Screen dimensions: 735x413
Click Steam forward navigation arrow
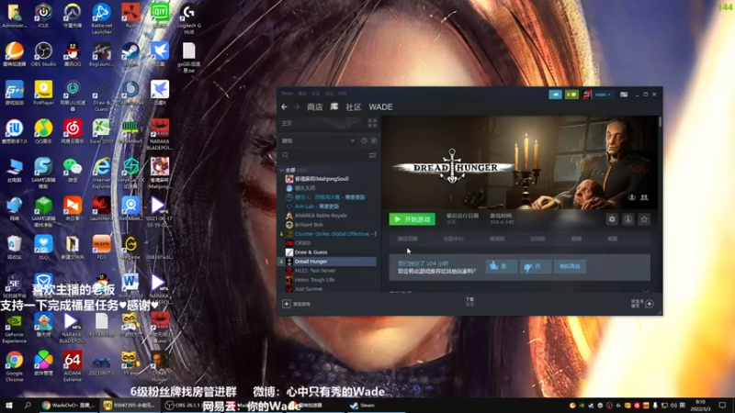click(296, 107)
